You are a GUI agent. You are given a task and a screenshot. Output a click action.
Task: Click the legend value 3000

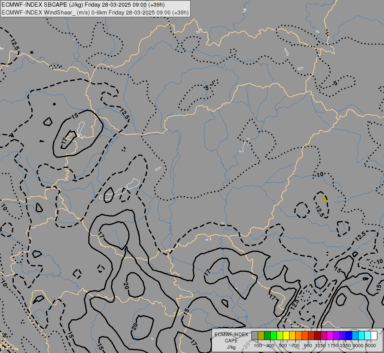[x=358, y=346]
